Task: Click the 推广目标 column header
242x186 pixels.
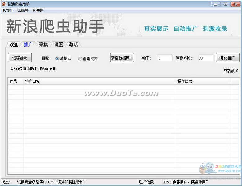Action: coord(100,81)
